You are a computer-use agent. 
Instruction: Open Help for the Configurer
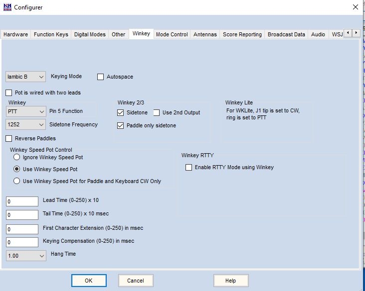coord(230,281)
